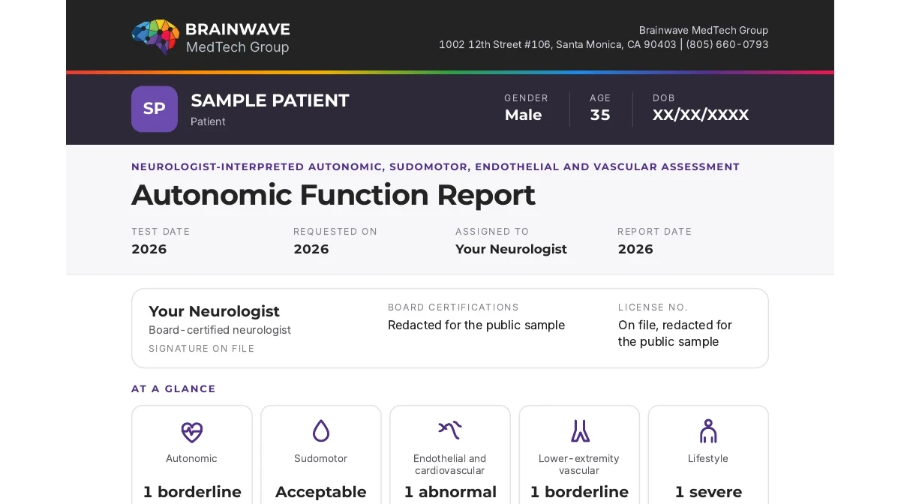Click the 1 abnormal endothelial result
This screenshot has height=504, width=901.
(x=450, y=492)
